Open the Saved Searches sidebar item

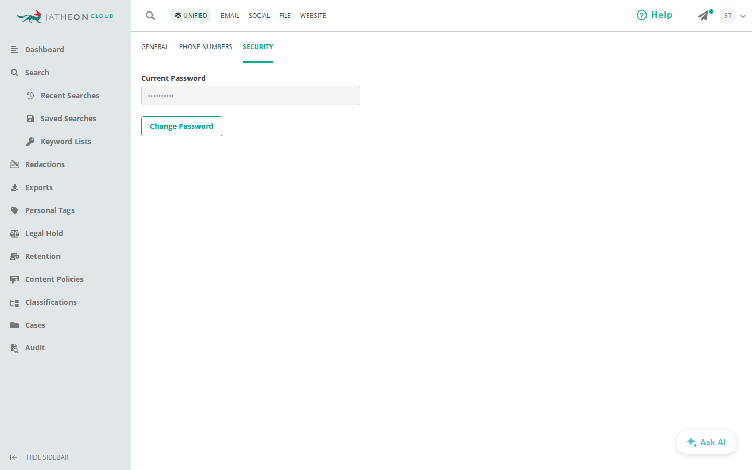click(68, 119)
